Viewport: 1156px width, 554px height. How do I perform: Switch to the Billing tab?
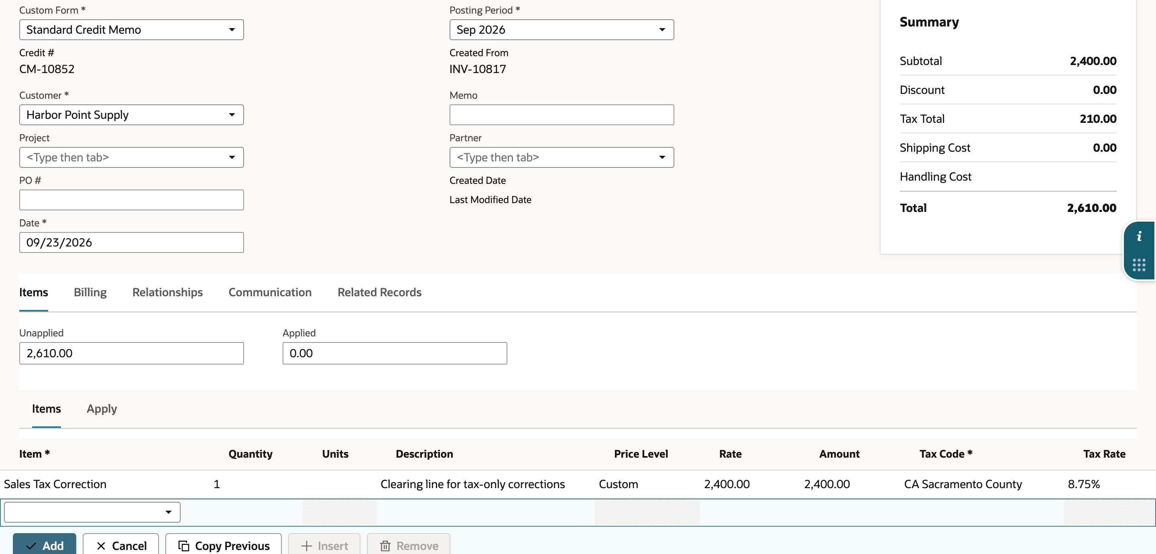[x=90, y=292]
